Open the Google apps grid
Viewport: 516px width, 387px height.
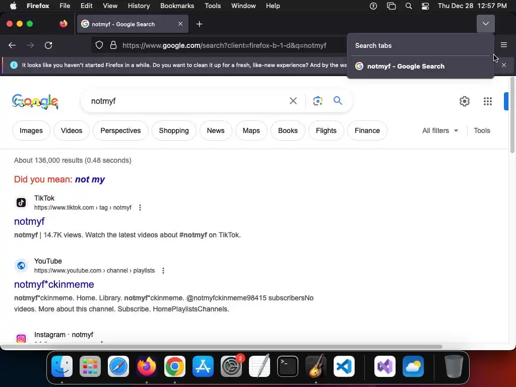[487, 101]
